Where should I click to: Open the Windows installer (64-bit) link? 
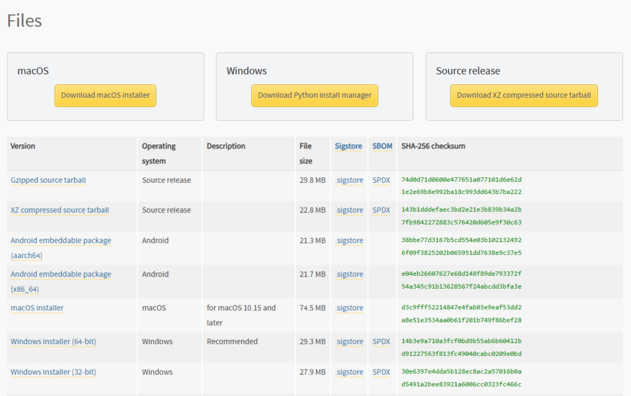[x=54, y=342]
